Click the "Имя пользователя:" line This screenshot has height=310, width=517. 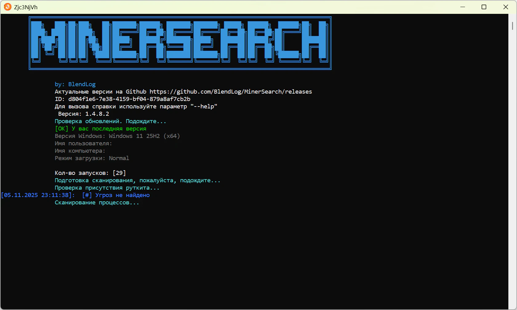point(83,143)
